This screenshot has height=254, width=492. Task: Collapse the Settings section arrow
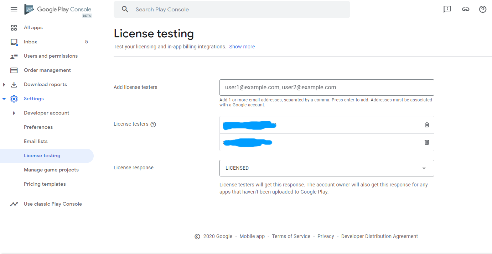coord(4,99)
